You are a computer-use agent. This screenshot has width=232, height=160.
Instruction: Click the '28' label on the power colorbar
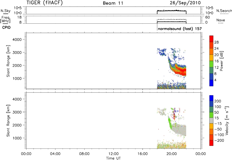click(x=216, y=42)
